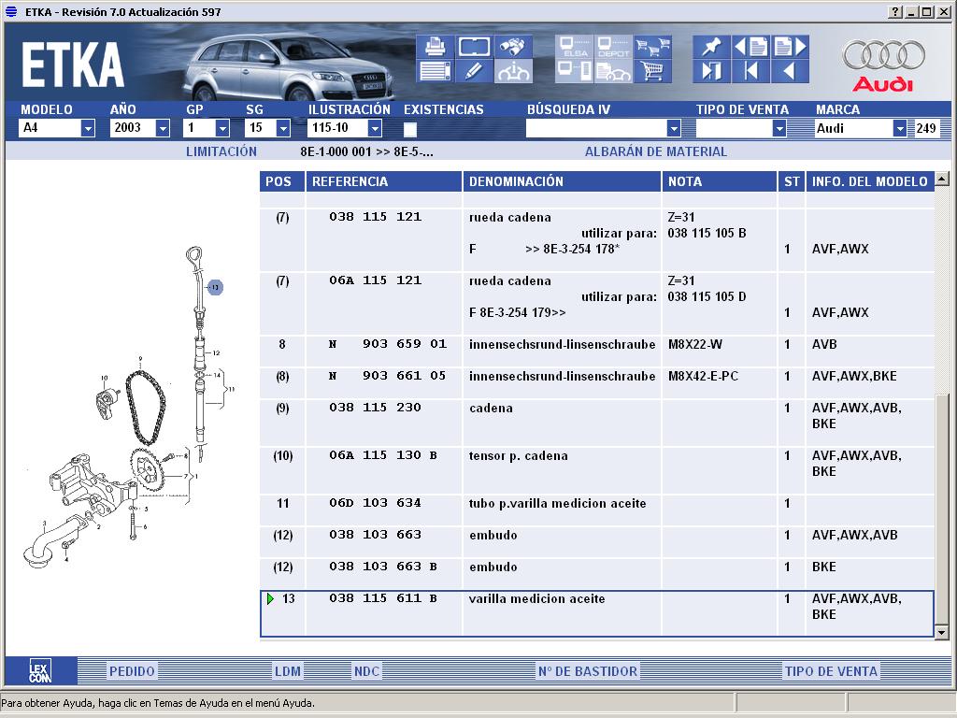The width and height of the screenshot is (957, 718).
Task: Click TIPO DE VENTA button in bottom bar
Action: tap(831, 671)
